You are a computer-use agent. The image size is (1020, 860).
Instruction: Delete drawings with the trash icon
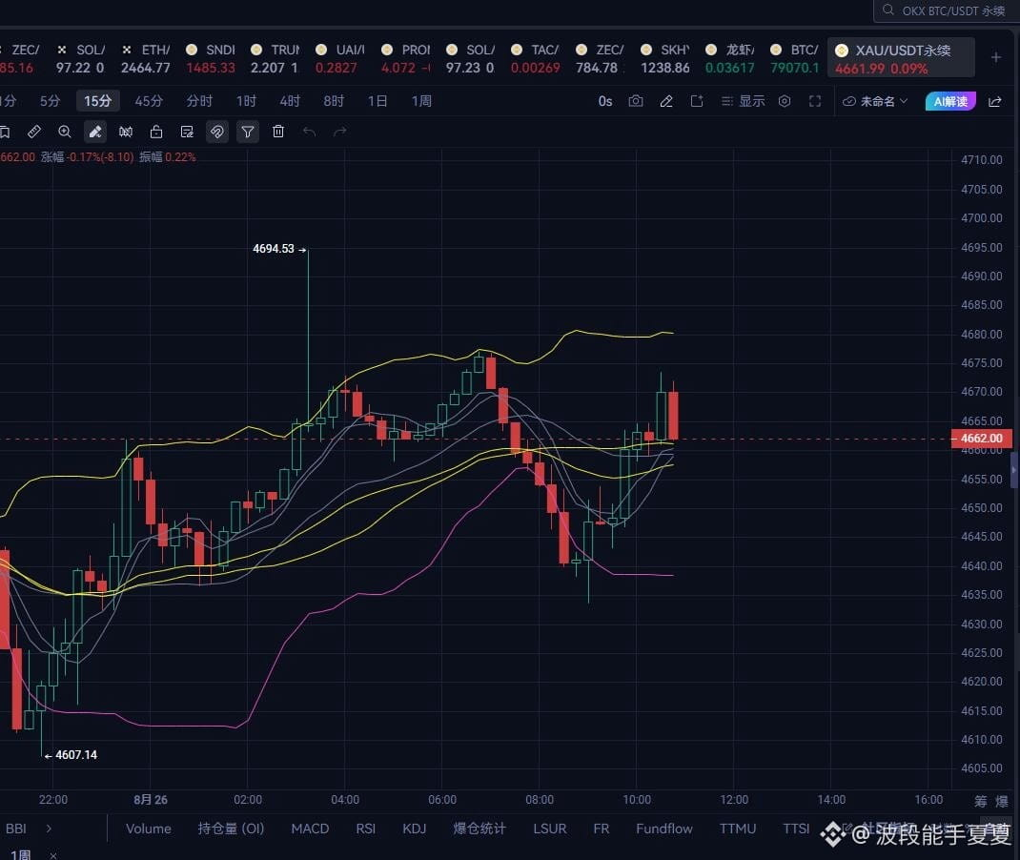[x=278, y=132]
